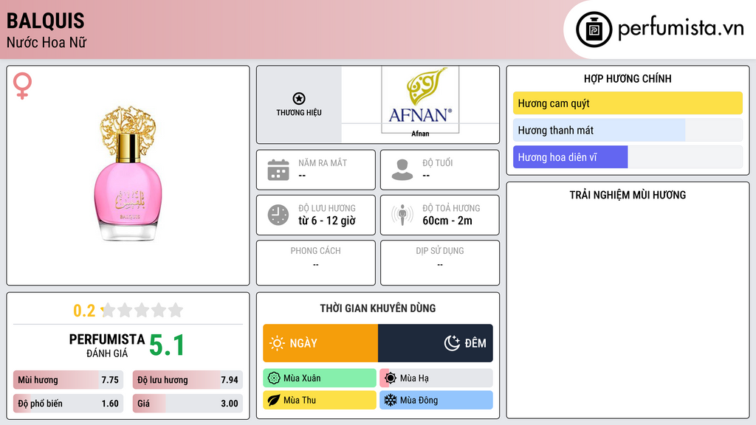The image size is (756, 425).
Task: Click the sillage projection person icon
Action: [402, 215]
